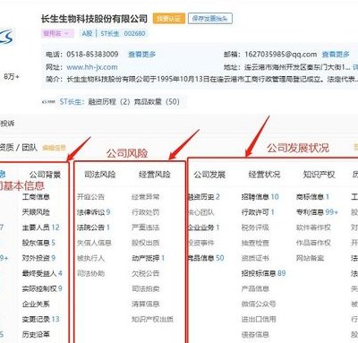The image size is (358, 343).
Task: Open 法律诉讼 9 item
Action: pyautogui.click(x=94, y=212)
